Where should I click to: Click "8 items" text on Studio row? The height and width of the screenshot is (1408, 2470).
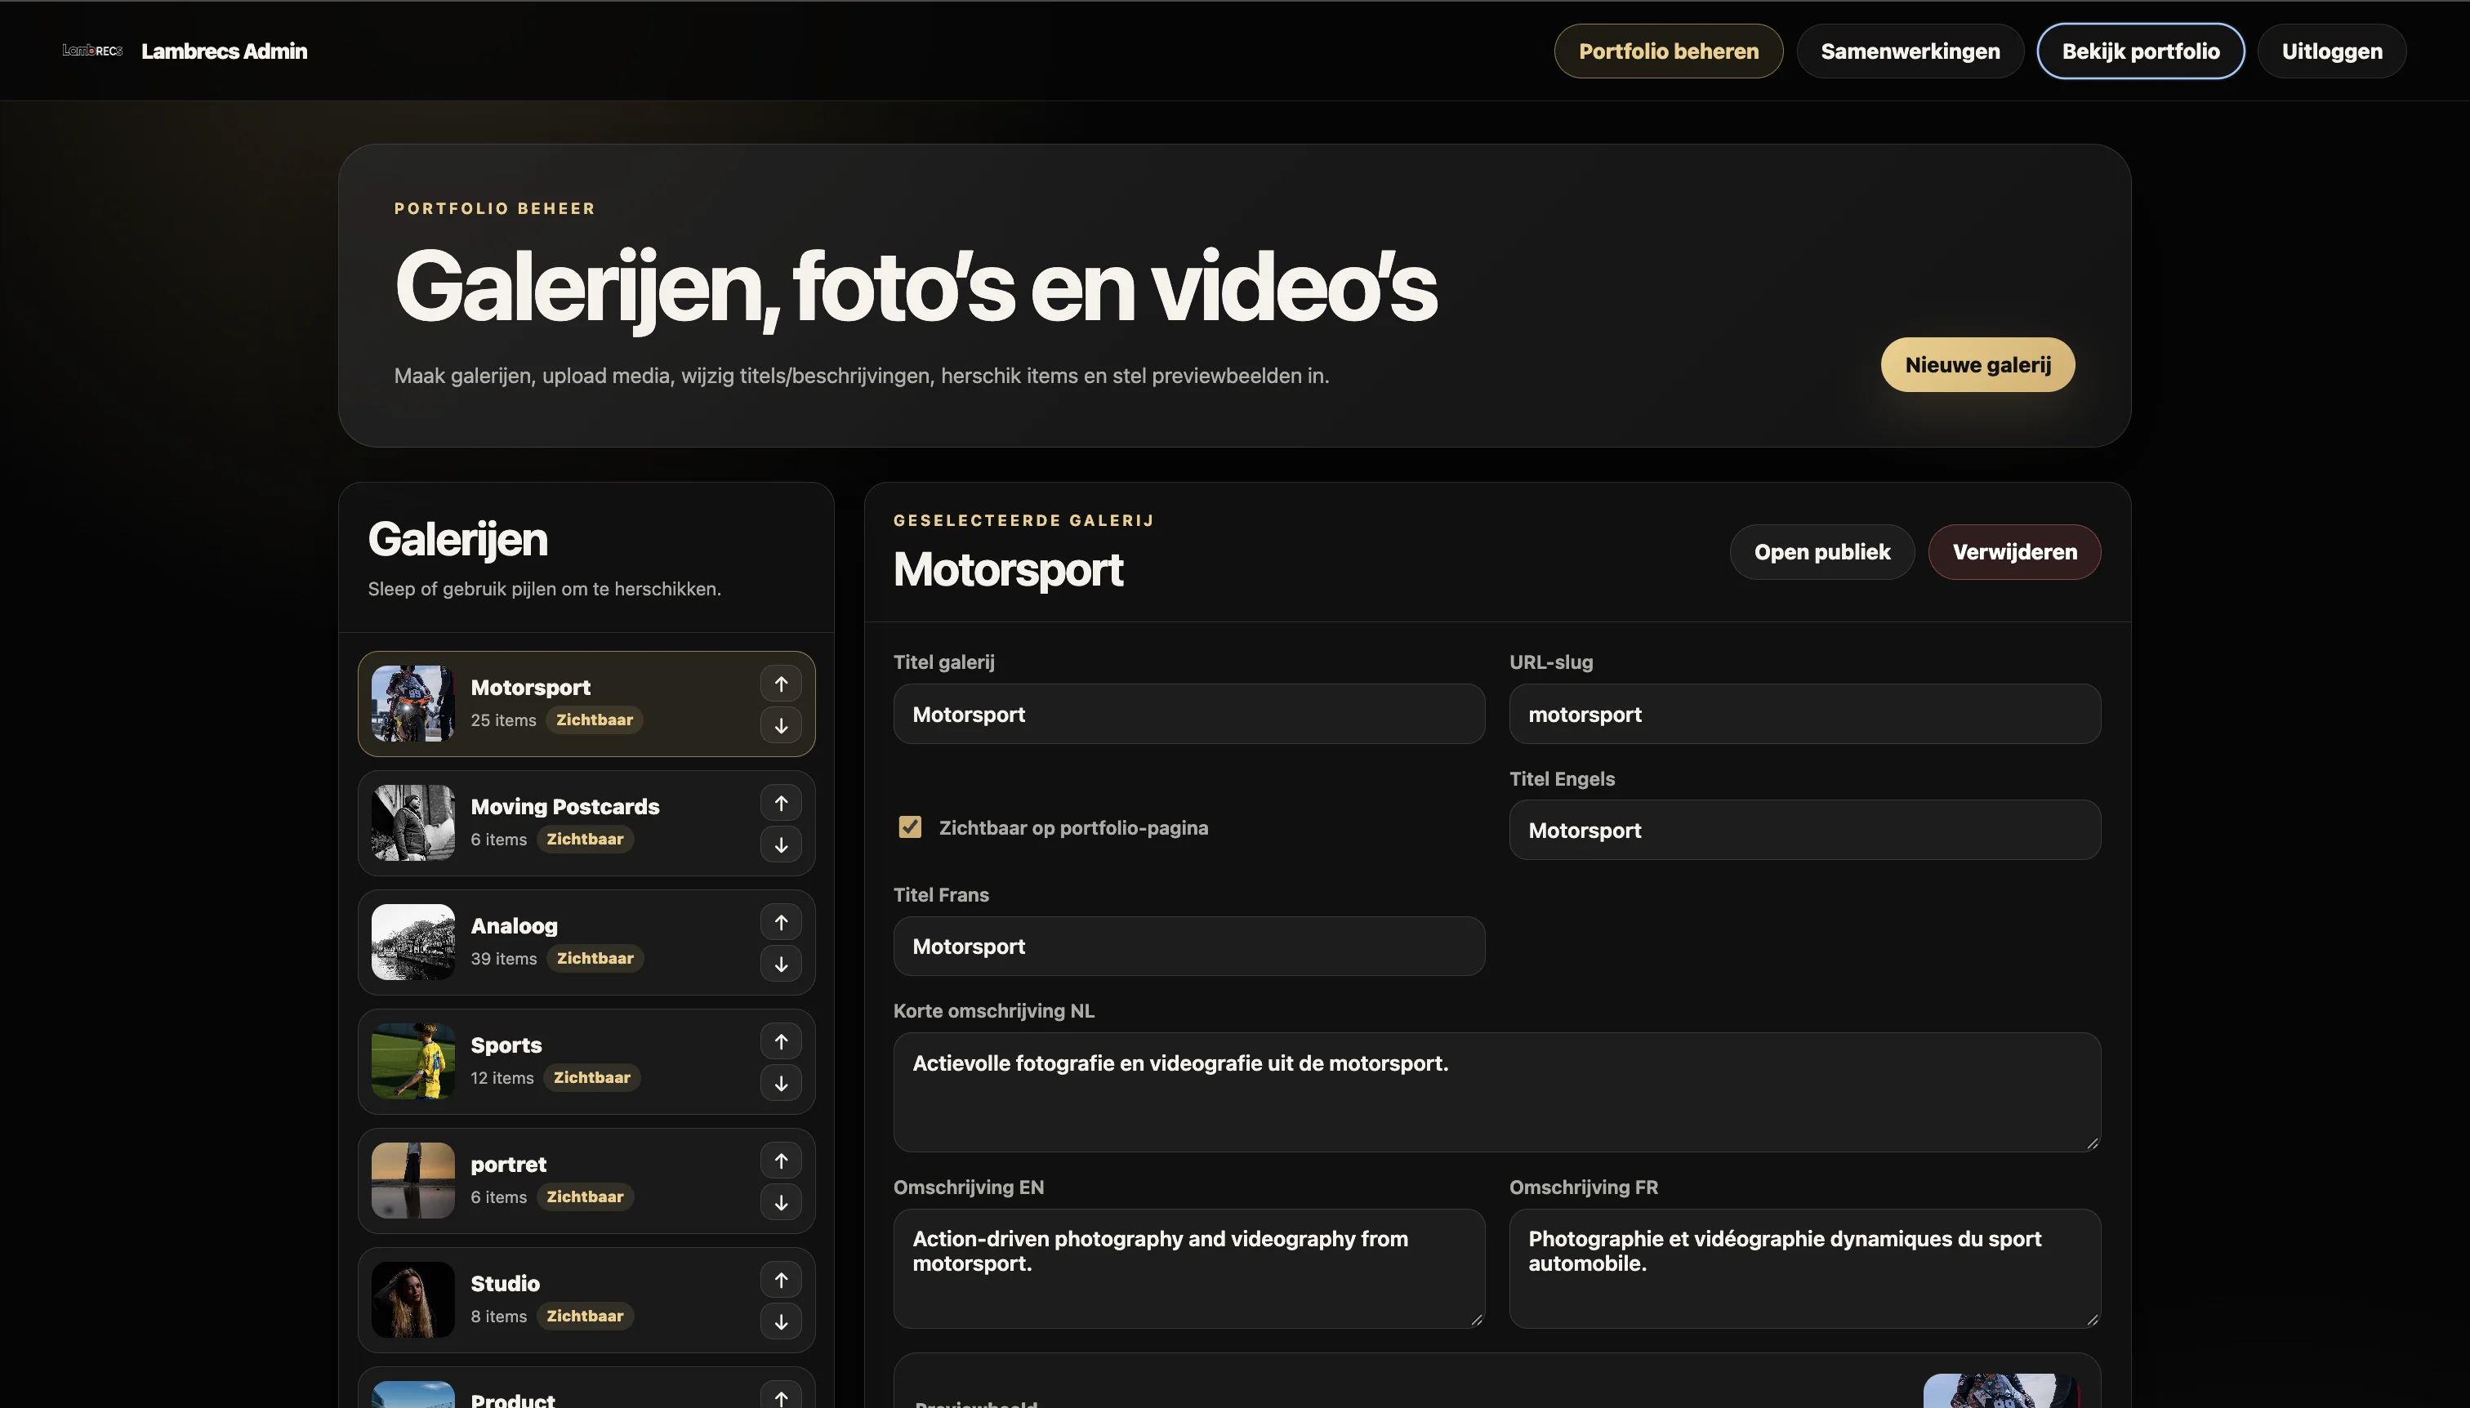[x=498, y=1317]
